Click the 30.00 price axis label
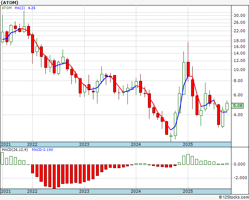 (239, 15)
